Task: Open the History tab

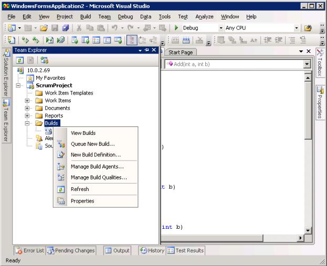Action: pyautogui.click(x=152, y=250)
